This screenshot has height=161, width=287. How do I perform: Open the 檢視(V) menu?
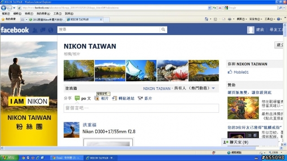[29, 13]
